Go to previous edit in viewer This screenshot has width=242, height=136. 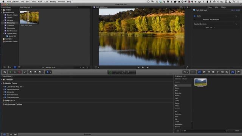(x=138, y=67)
